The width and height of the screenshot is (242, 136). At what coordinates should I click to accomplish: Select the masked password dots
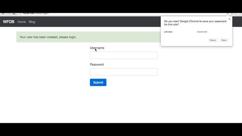(x=202, y=32)
